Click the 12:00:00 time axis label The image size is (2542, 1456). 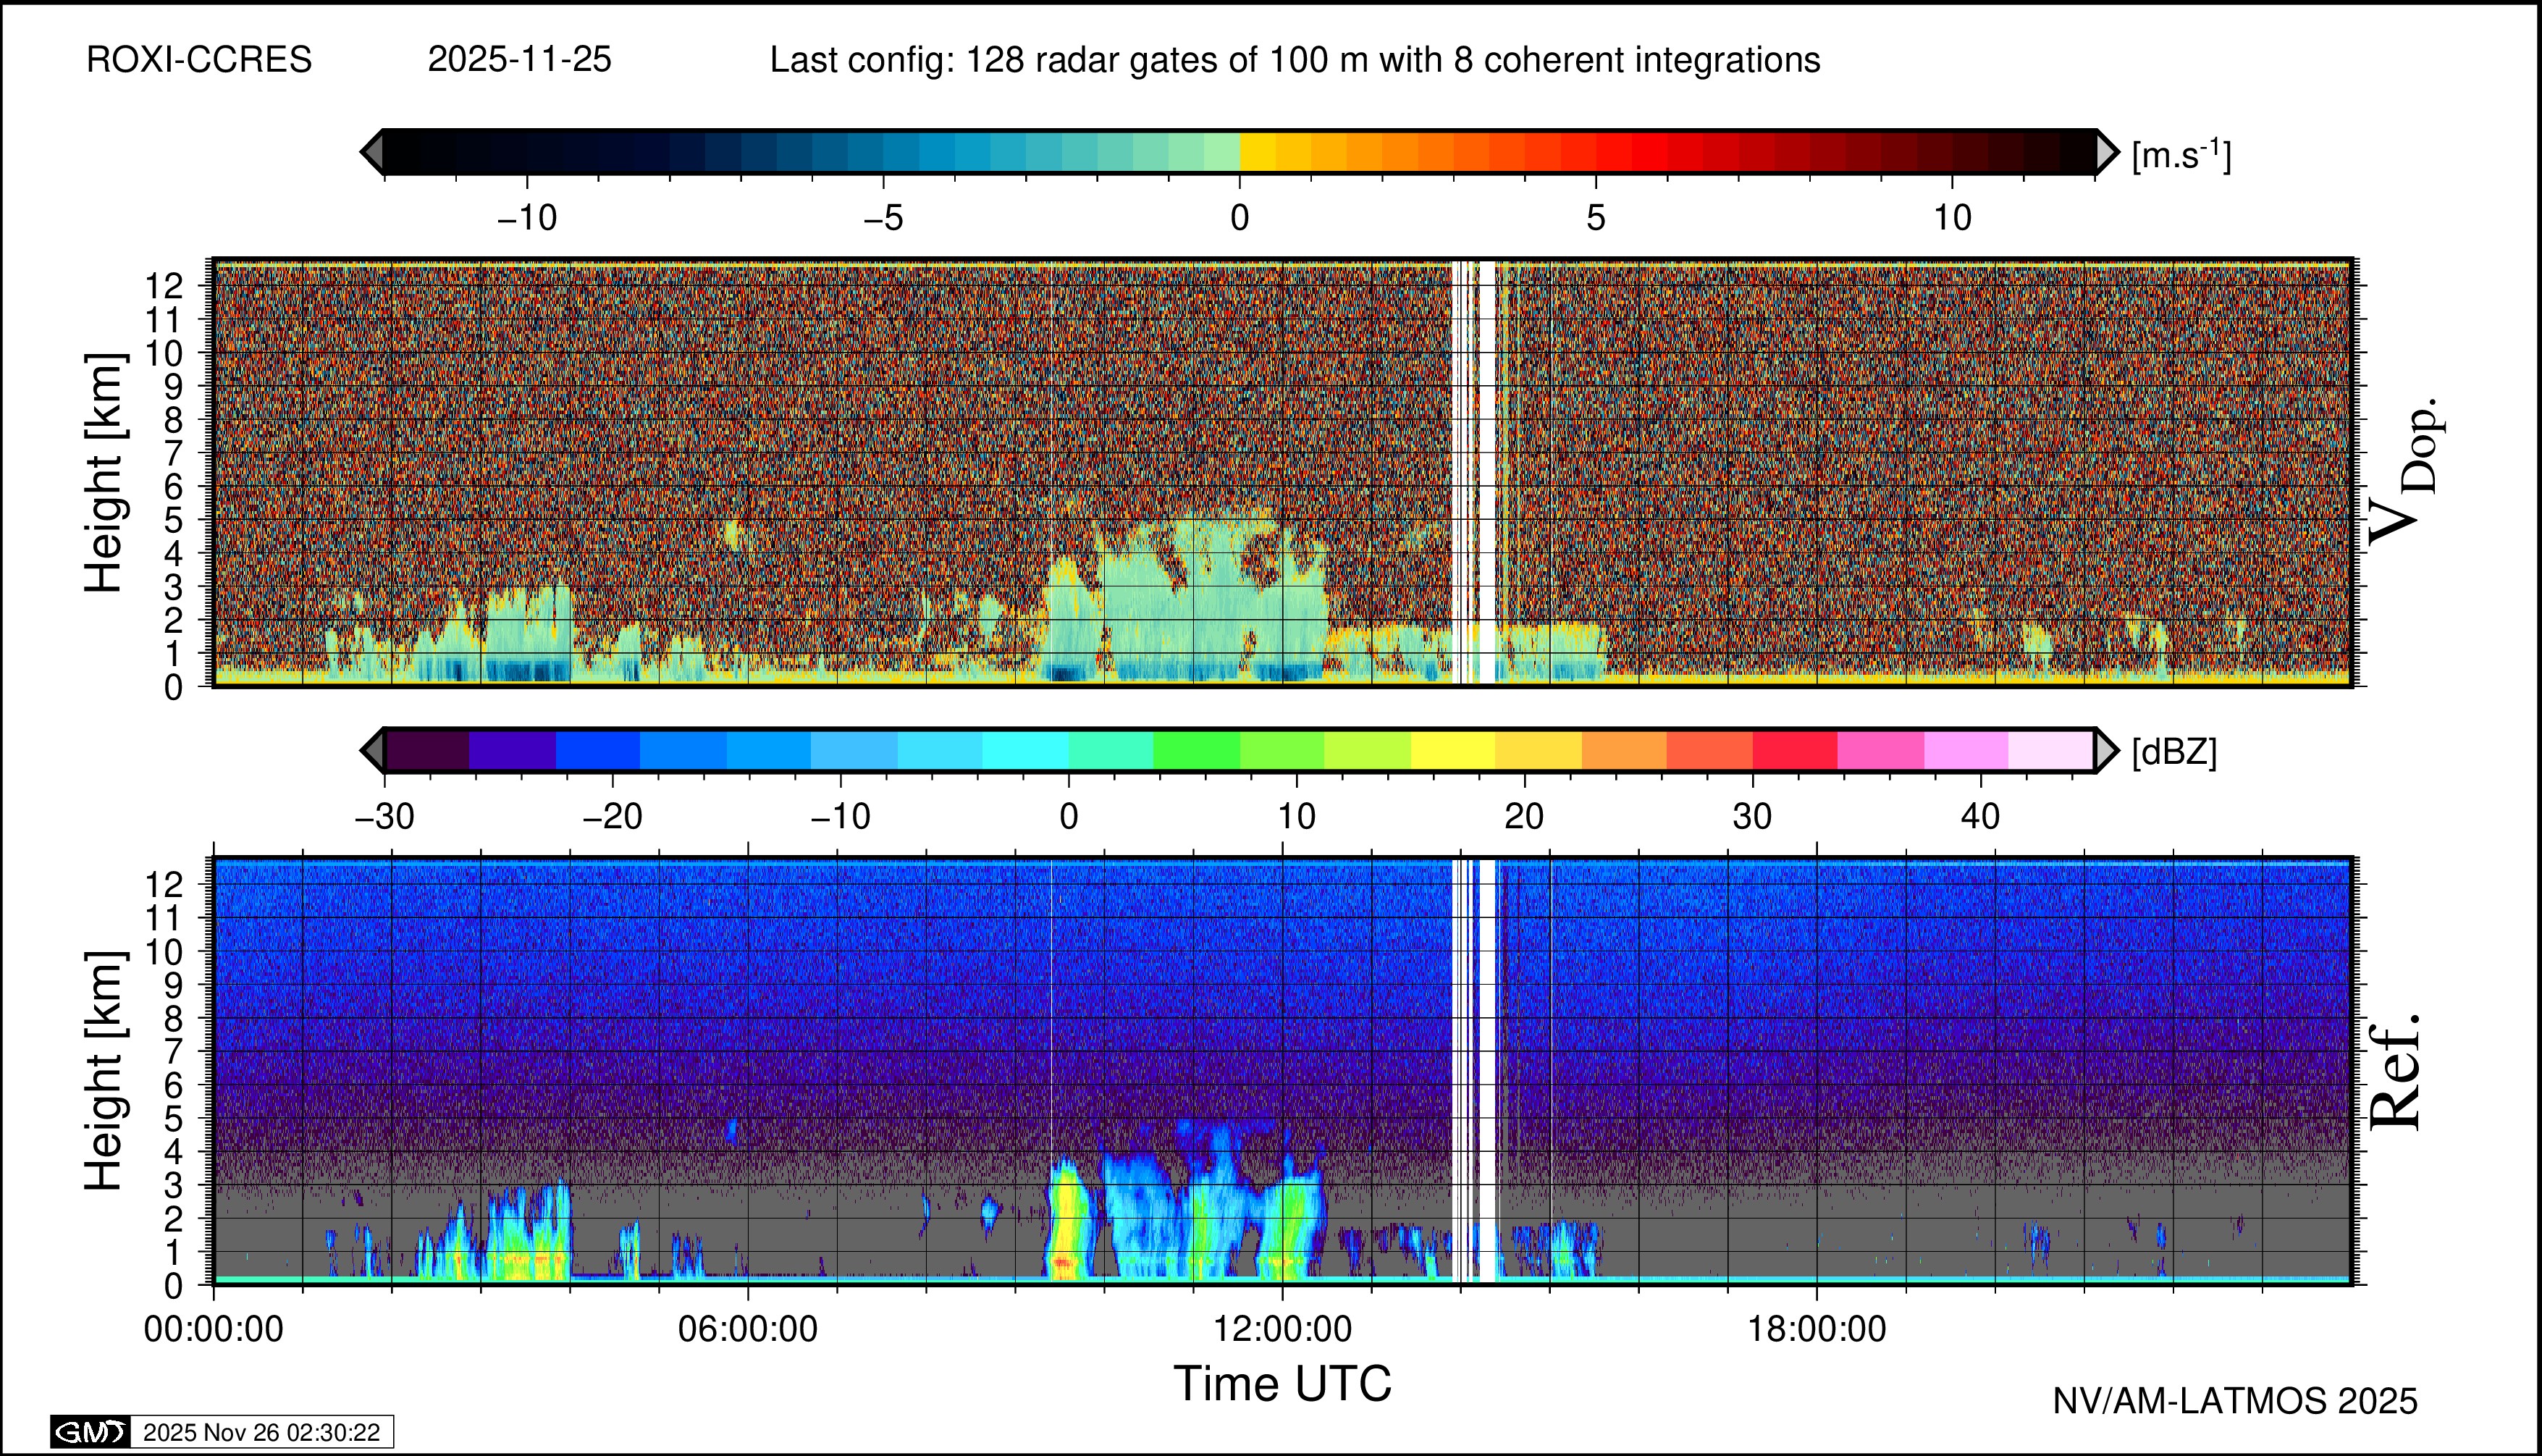1282,1329
